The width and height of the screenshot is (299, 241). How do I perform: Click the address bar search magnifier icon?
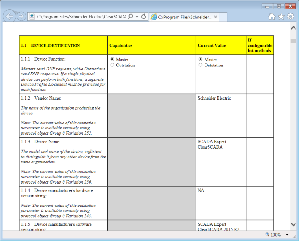coord(130,17)
